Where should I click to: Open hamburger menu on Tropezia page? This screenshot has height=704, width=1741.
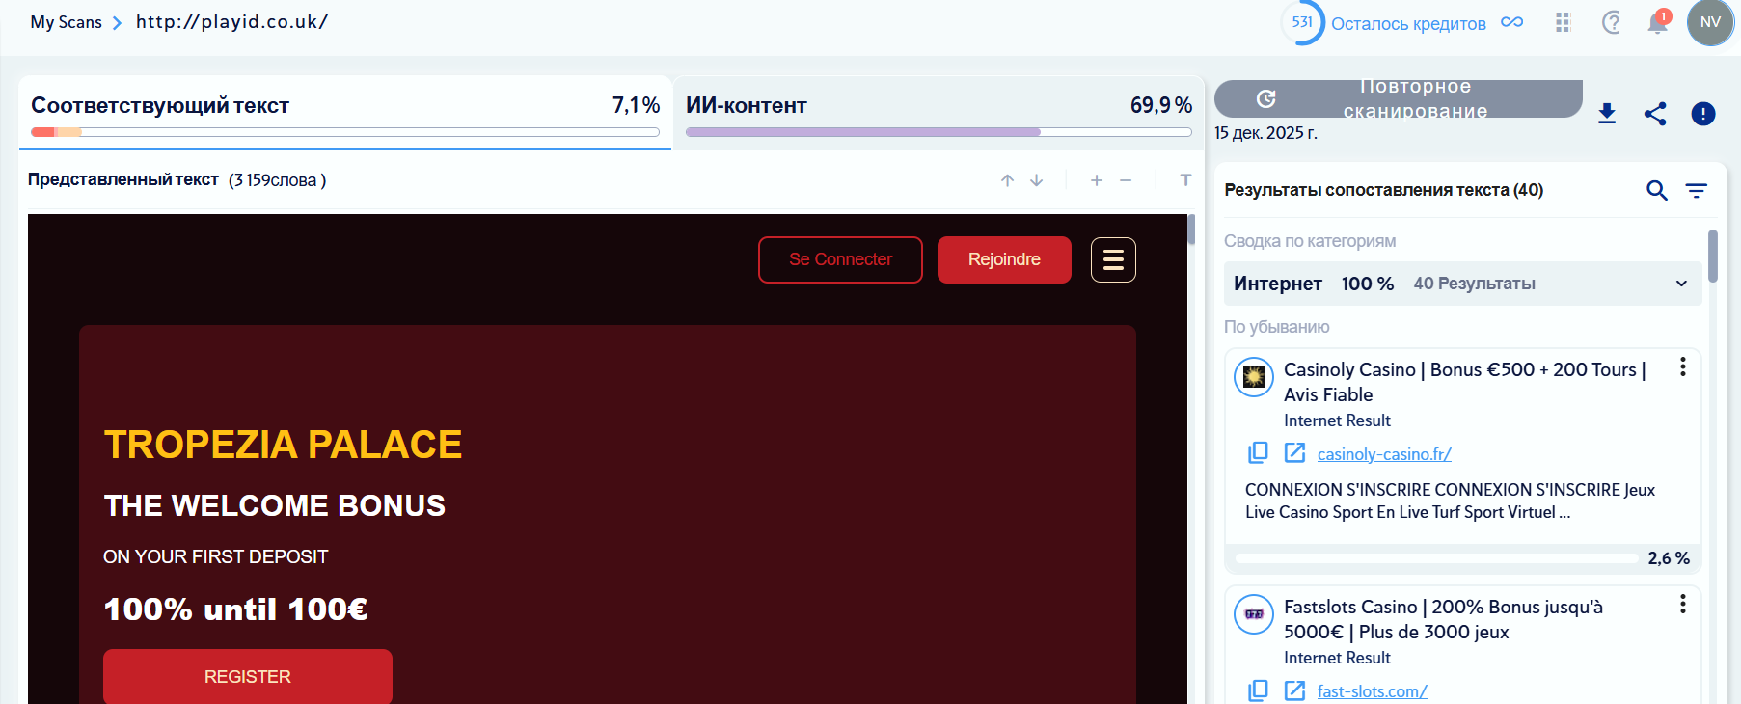1113,259
